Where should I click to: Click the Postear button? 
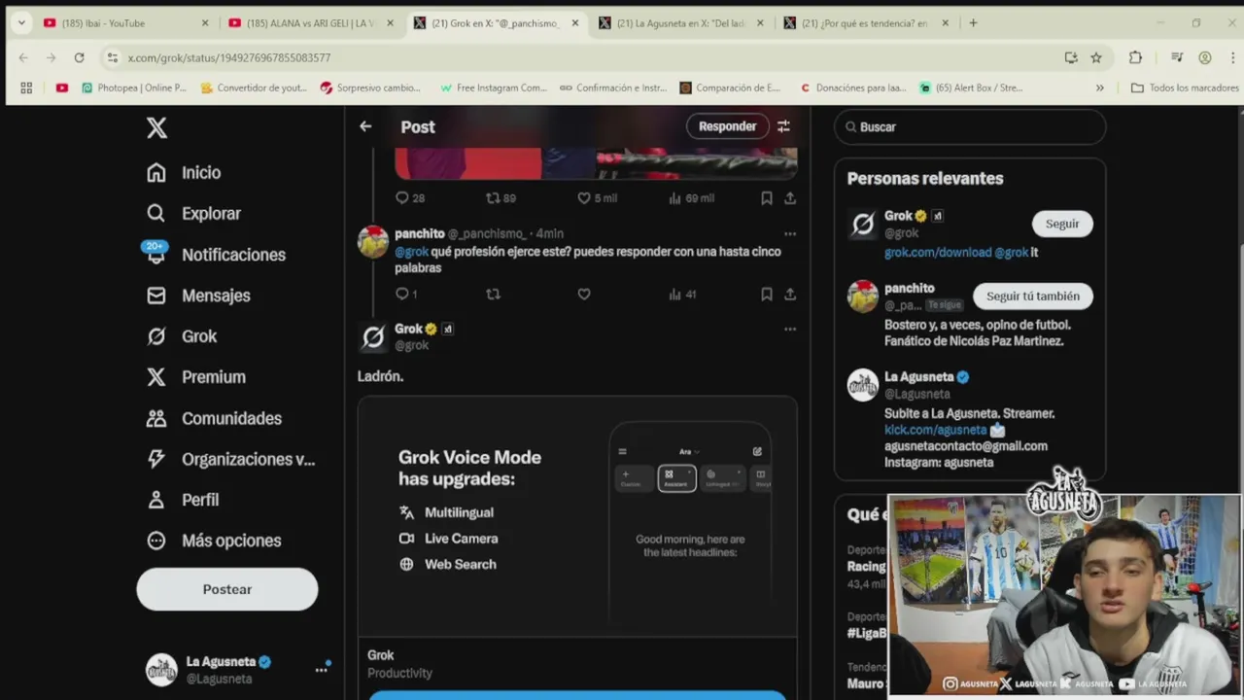(227, 589)
